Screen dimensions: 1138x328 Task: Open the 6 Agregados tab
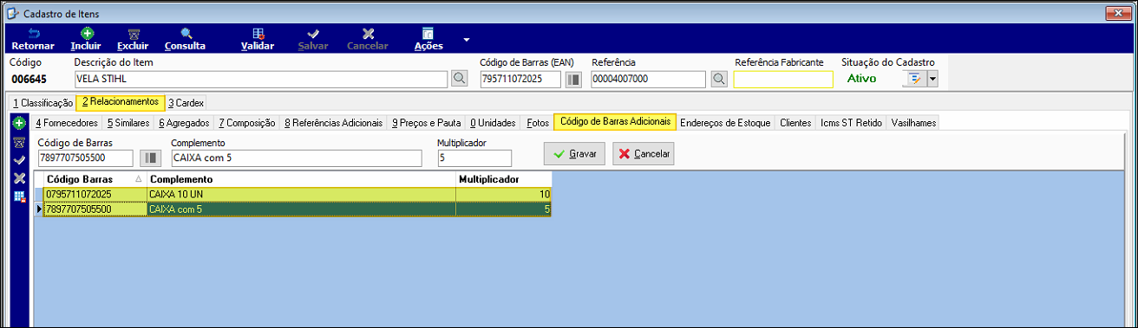click(x=184, y=123)
